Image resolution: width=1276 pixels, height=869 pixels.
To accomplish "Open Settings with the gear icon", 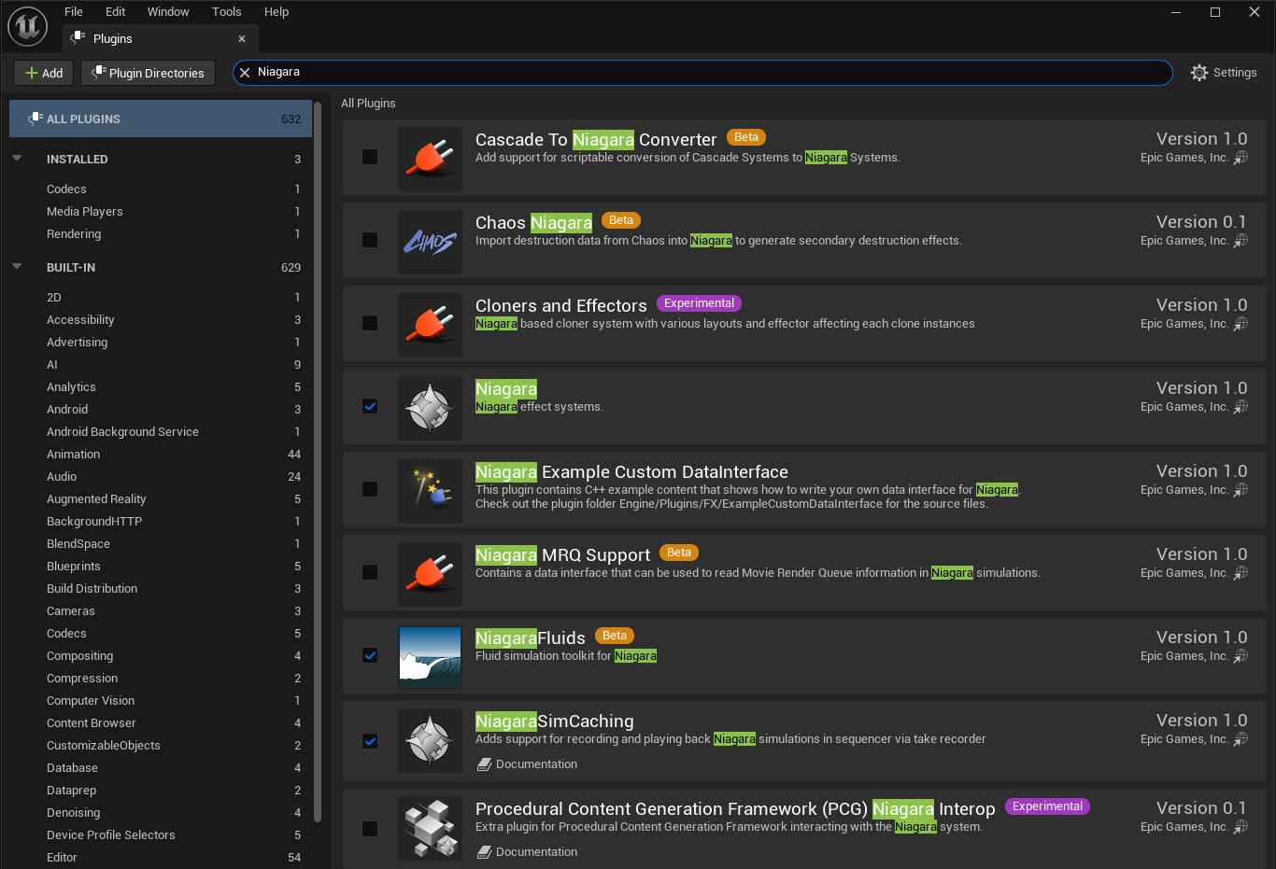I will click(x=1199, y=73).
